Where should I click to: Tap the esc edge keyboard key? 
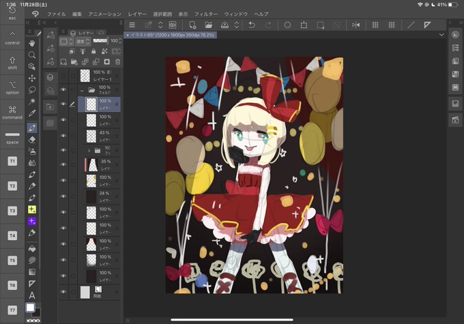coord(12,14)
